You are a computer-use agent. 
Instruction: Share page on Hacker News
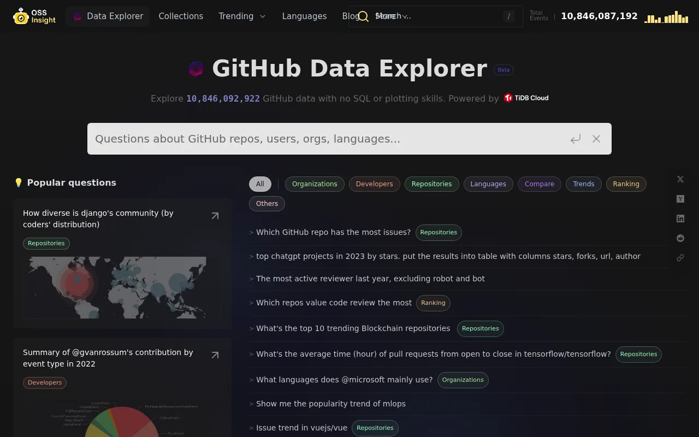tap(680, 199)
